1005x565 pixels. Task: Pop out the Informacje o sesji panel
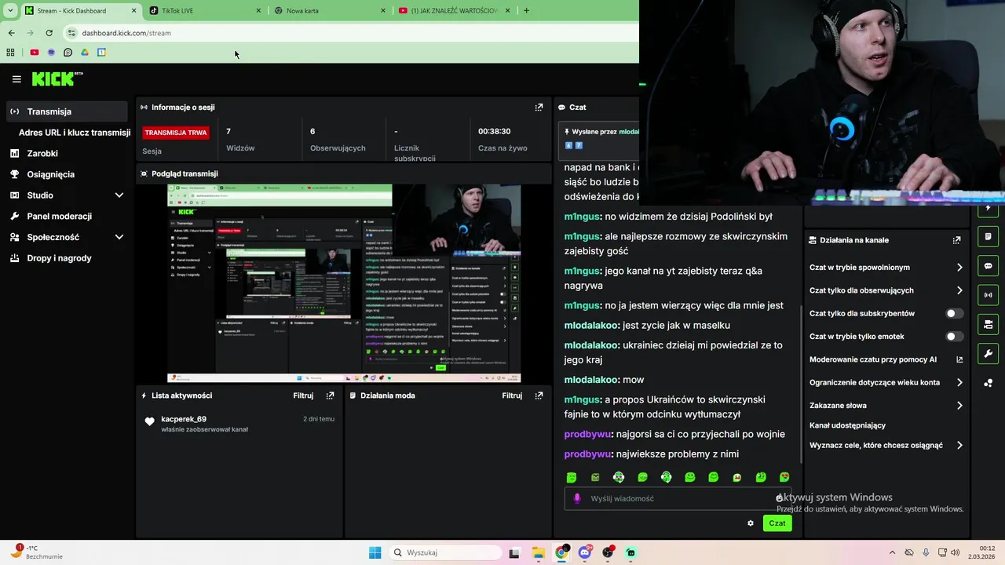pyautogui.click(x=539, y=108)
